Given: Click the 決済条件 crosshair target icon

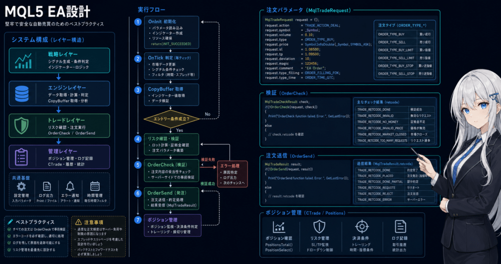Looking at the screenshot, I should [x=362, y=227].
